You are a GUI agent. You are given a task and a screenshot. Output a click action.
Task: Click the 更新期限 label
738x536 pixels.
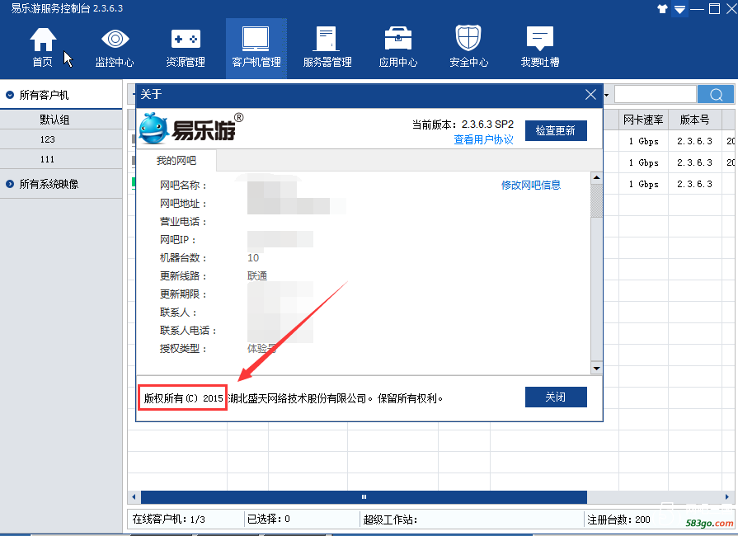(183, 294)
